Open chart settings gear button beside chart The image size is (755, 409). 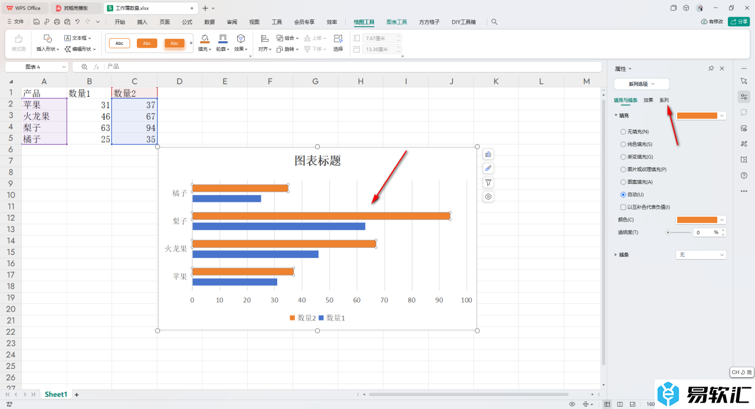tap(488, 197)
